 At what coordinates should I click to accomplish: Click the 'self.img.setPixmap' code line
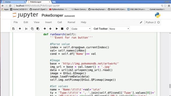tap(83, 80)
